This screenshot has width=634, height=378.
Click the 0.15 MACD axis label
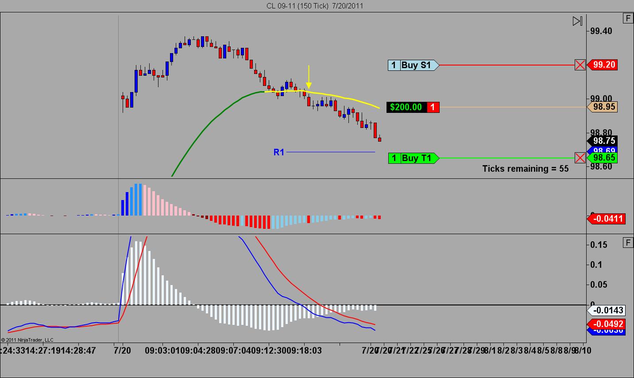coord(599,245)
